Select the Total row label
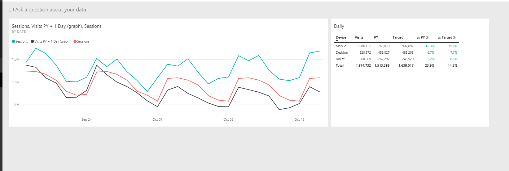Image resolution: width=509 pixels, height=171 pixels. click(x=340, y=65)
